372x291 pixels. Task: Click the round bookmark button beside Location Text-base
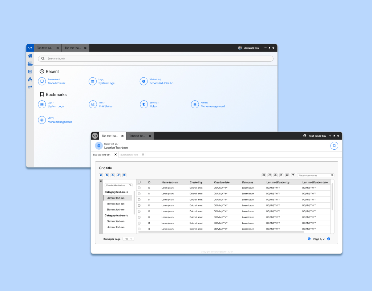334,146
